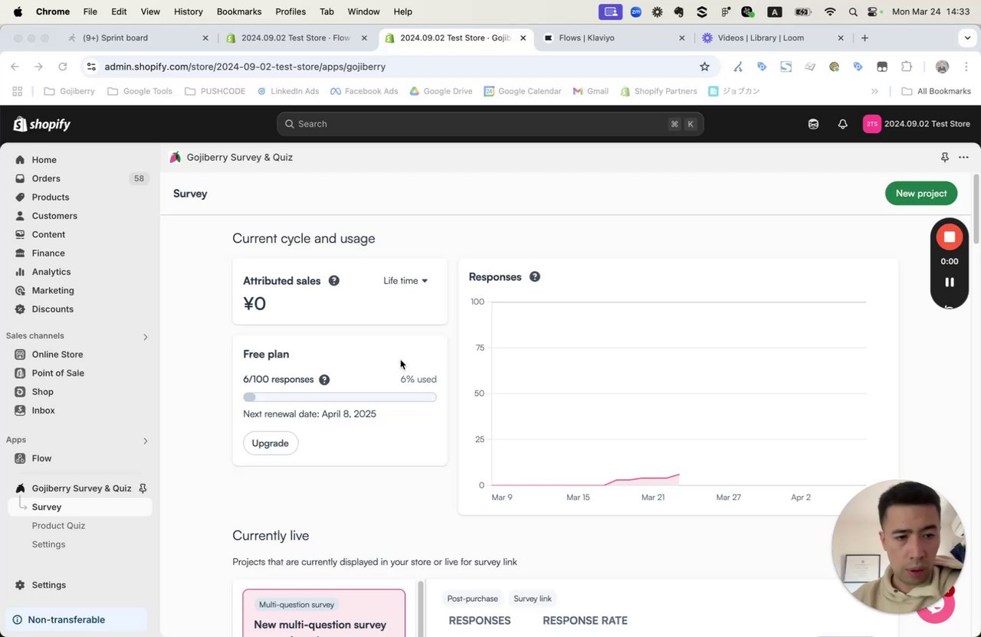Click the help icon beside Responses chart title
Image resolution: width=981 pixels, height=637 pixels.
535,277
